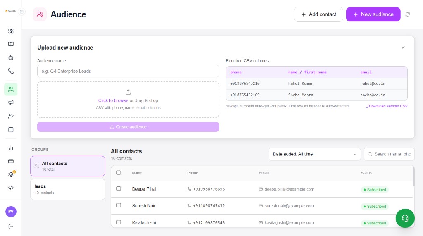The image size is (423, 236).
Task: Check the Deepa Pillai row checkbox
Action: (x=119, y=188)
